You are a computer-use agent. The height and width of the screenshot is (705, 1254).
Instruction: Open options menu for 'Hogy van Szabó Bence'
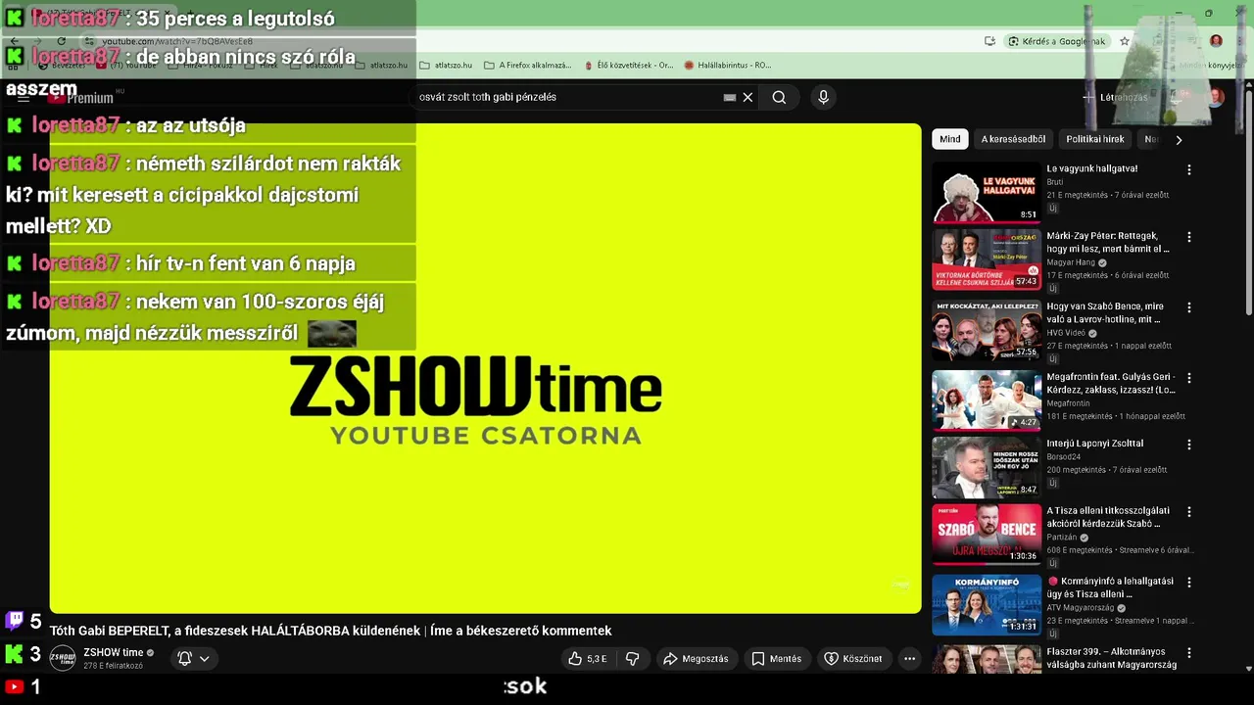tap(1189, 307)
